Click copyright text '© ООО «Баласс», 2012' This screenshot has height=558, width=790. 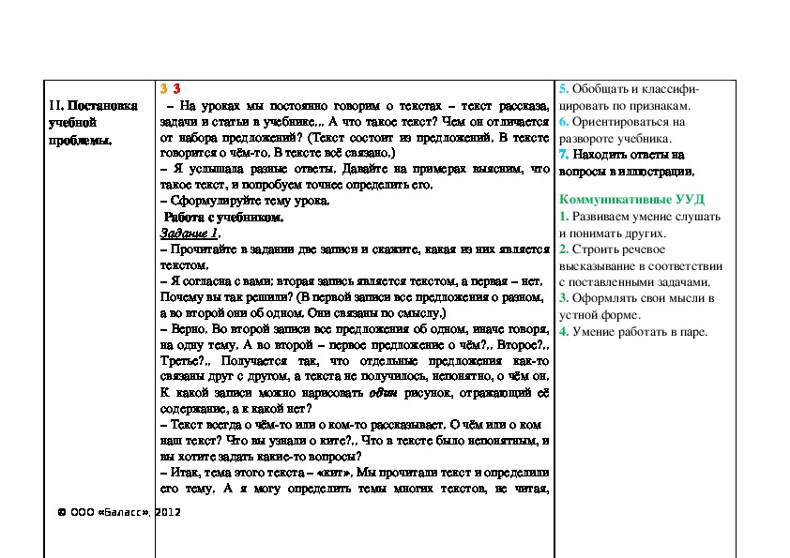tap(119, 512)
